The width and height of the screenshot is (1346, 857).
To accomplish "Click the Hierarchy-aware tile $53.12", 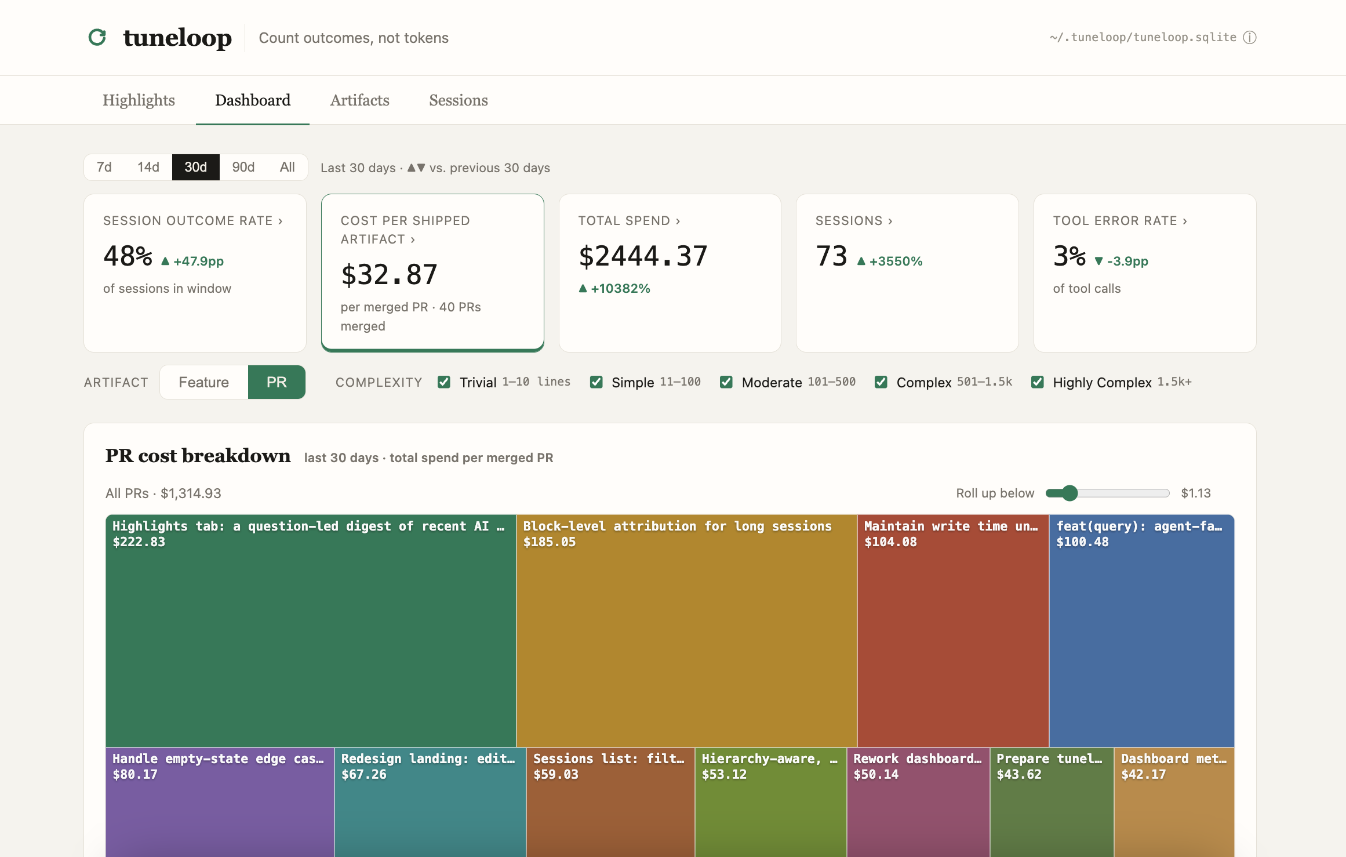I will [x=771, y=802].
